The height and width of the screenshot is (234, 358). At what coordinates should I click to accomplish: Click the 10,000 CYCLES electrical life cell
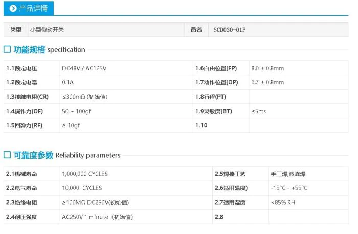pos(82,188)
